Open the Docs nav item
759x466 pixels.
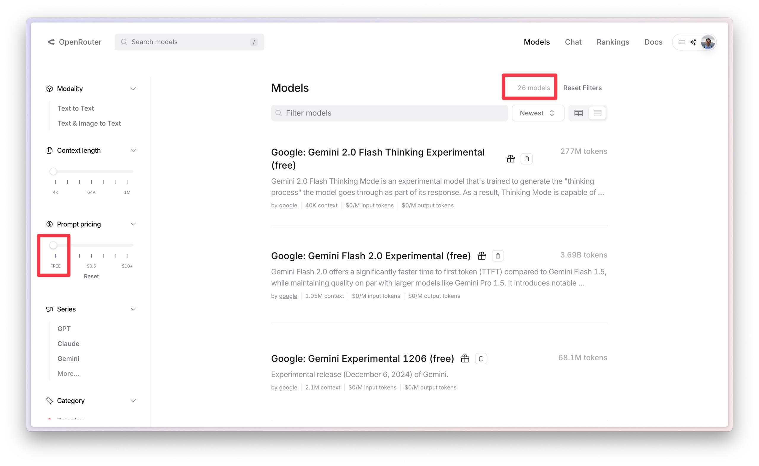click(653, 42)
